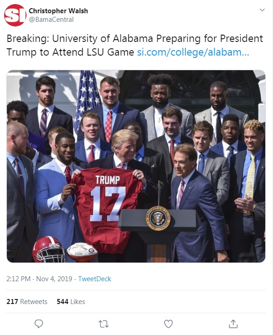
Task: Show the list of 544 Likes
Action: pos(71,301)
